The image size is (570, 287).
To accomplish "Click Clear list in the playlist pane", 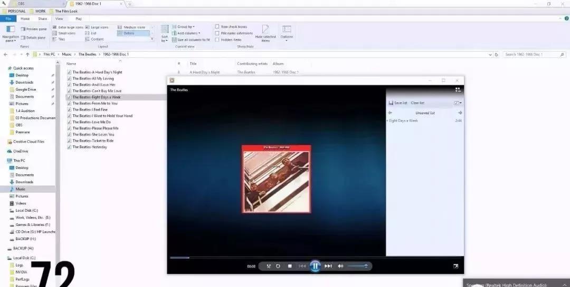I will [x=417, y=103].
